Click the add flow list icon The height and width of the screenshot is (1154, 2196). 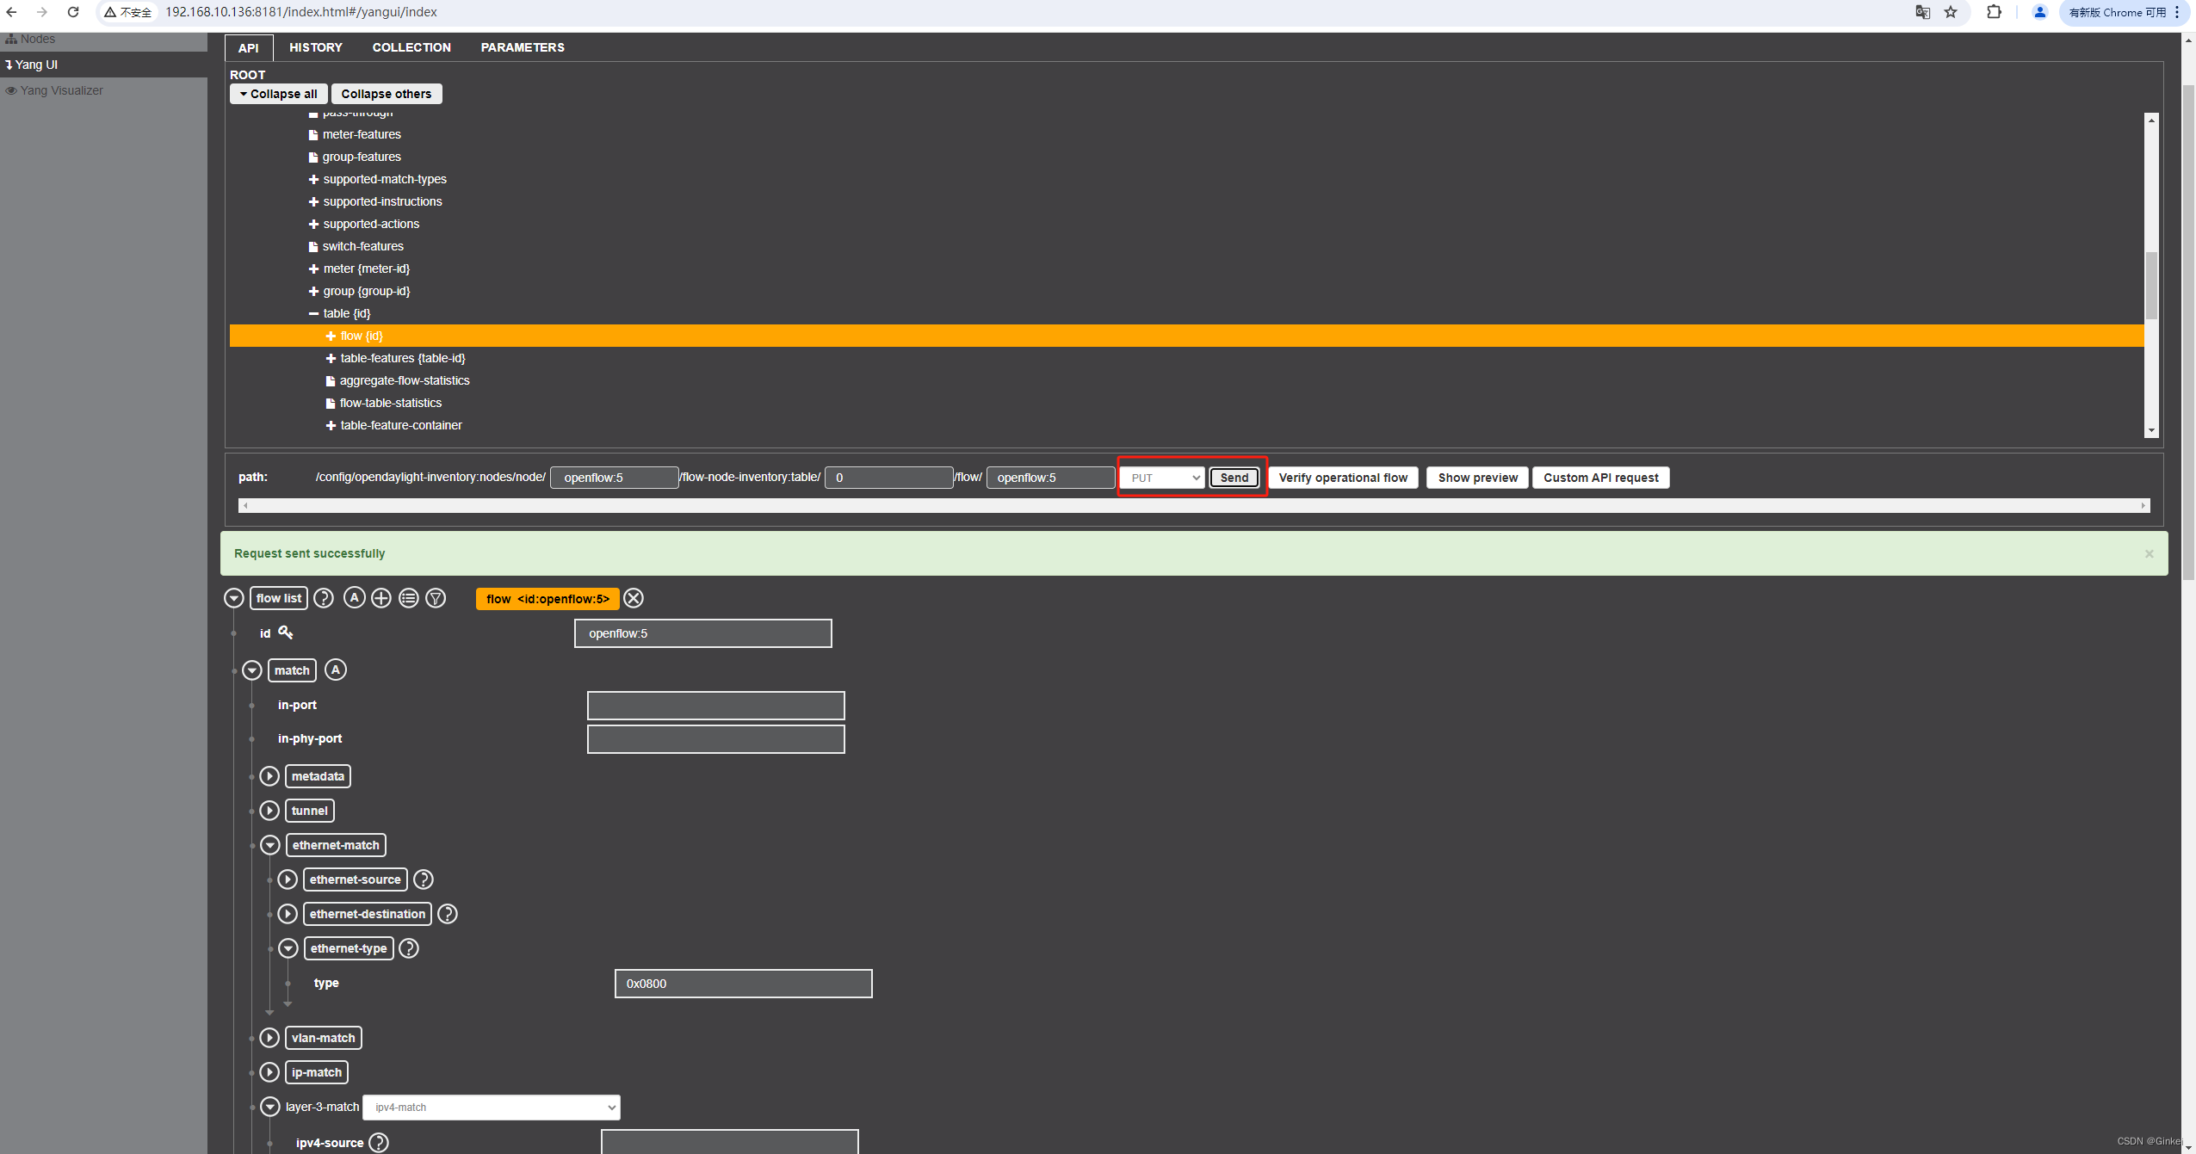click(380, 596)
